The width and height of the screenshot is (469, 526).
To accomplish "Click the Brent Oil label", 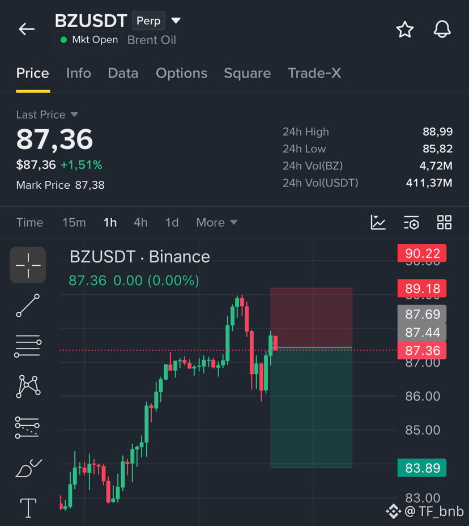I will point(152,40).
